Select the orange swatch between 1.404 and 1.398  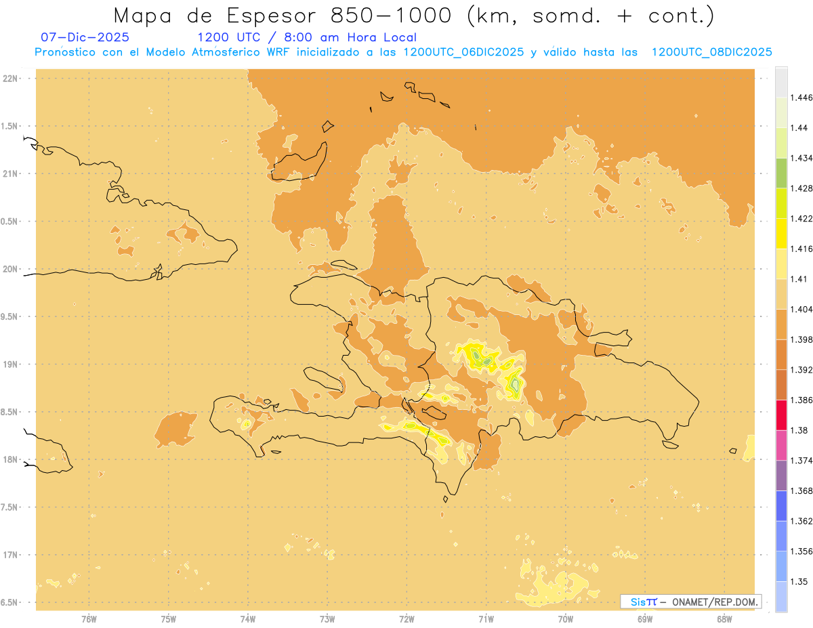[x=781, y=324]
